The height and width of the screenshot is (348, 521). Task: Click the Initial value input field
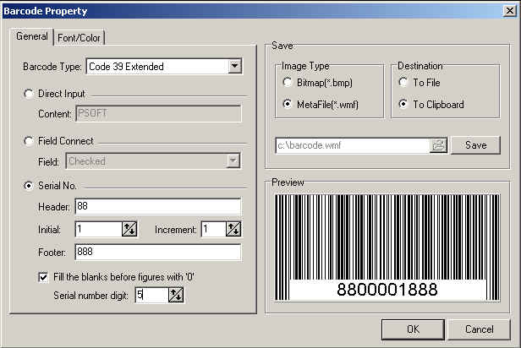point(99,229)
